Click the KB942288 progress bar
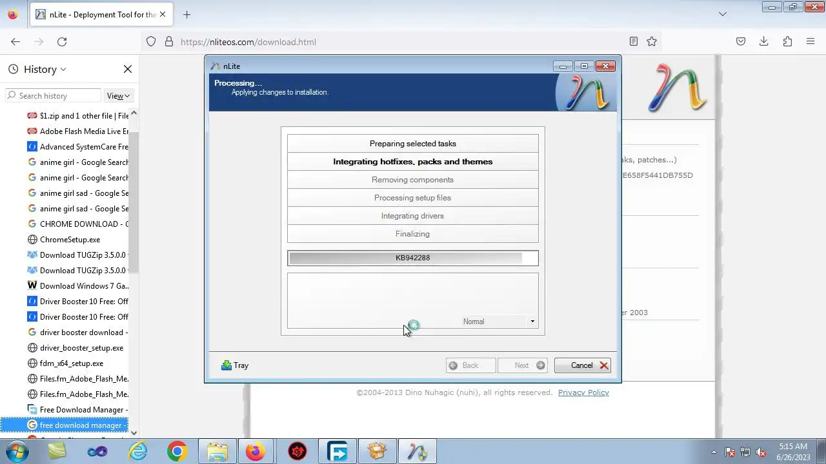This screenshot has width=826, height=464. [413, 258]
